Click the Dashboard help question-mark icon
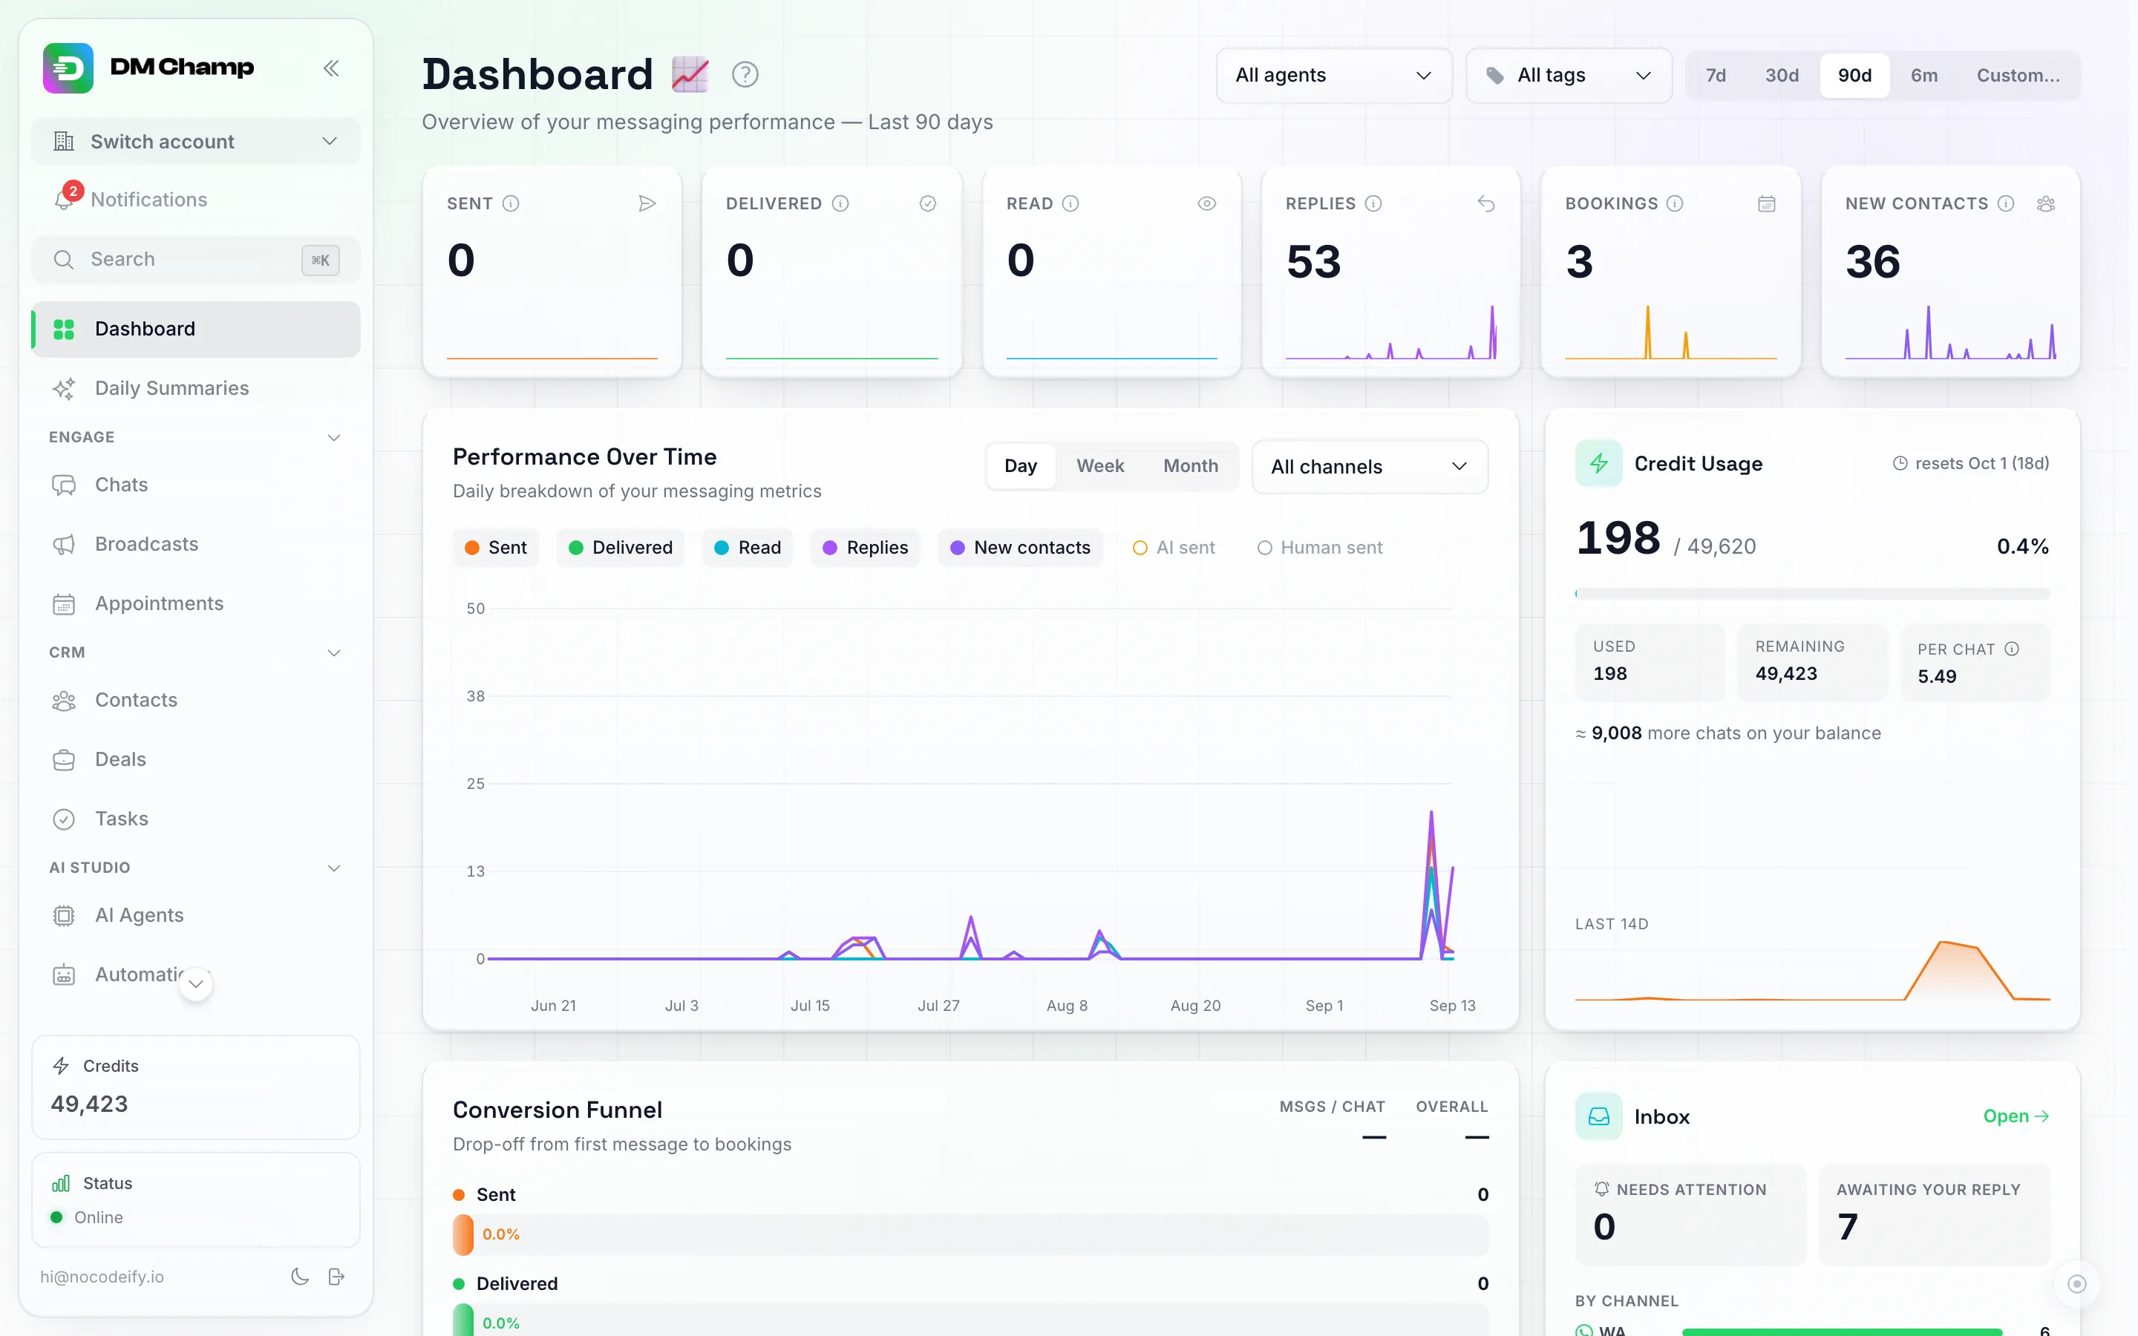 point(745,74)
